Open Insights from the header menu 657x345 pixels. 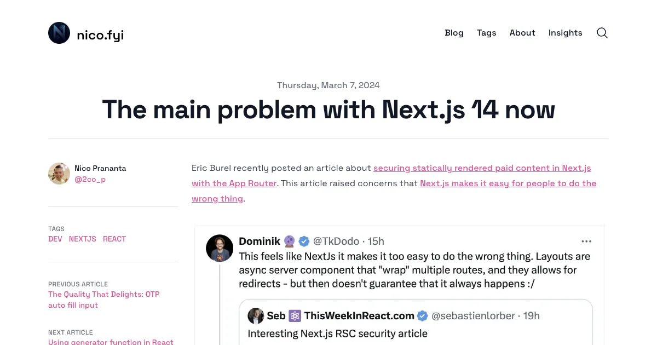coord(565,33)
